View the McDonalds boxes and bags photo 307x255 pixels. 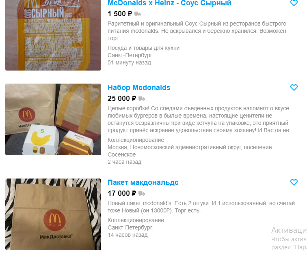(x=53, y=119)
